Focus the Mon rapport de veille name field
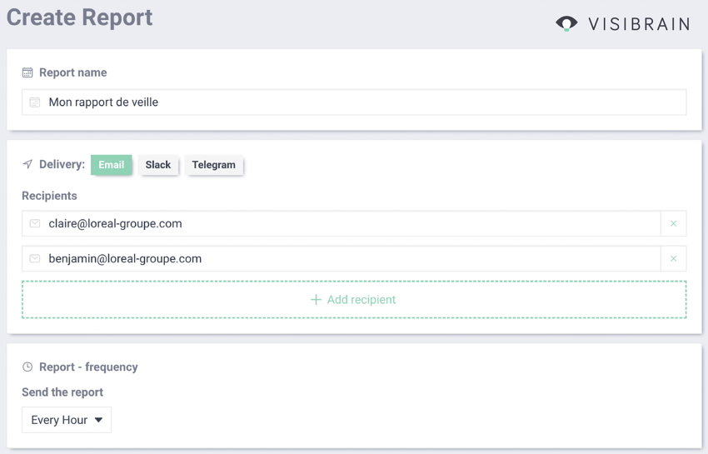Screen dimensions: 708x454 pos(354,102)
